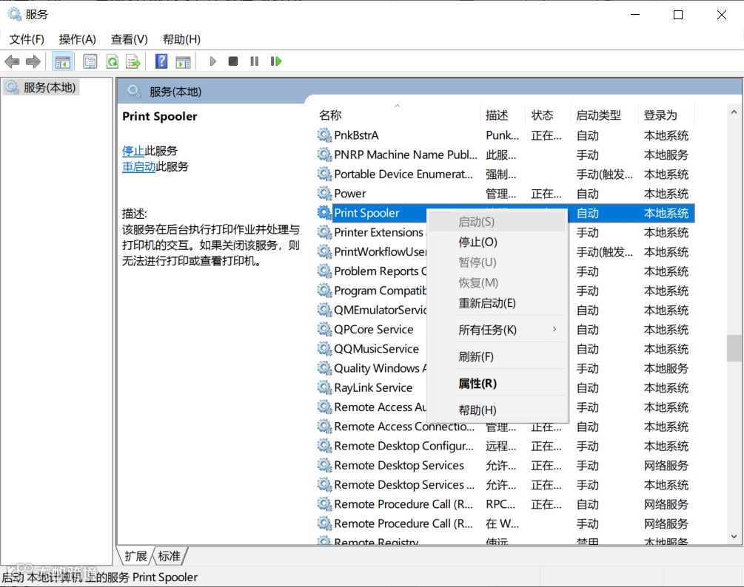Click the scrollbar up arrow

pos(734,112)
